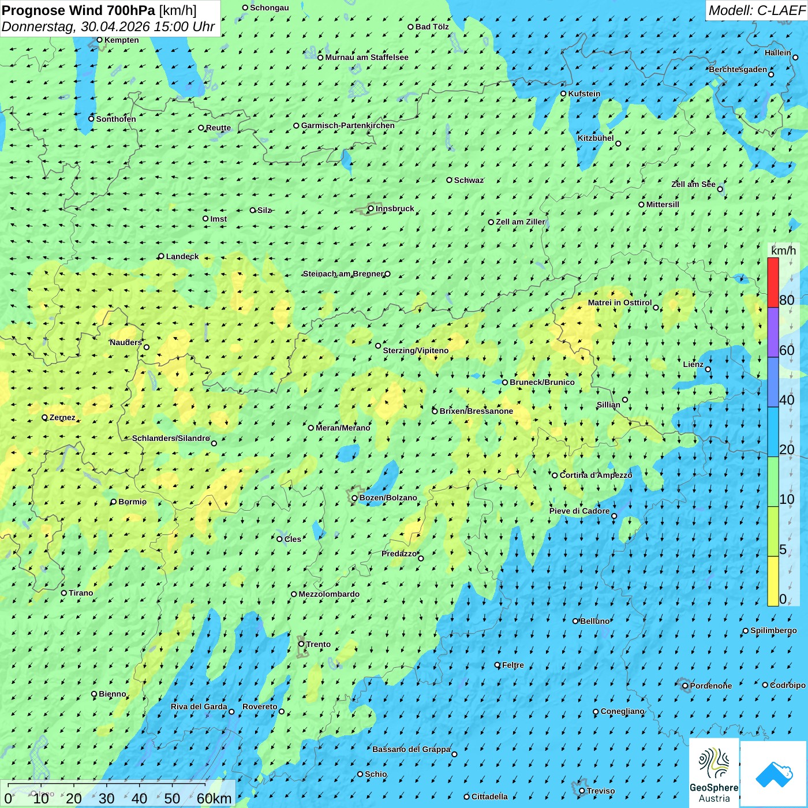Click the Lienz city label
This screenshot has height=808, width=808.
[693, 364]
